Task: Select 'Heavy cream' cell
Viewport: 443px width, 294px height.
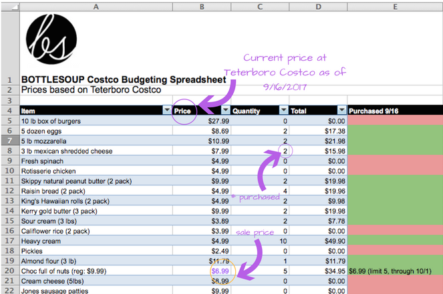Action: 96,241
